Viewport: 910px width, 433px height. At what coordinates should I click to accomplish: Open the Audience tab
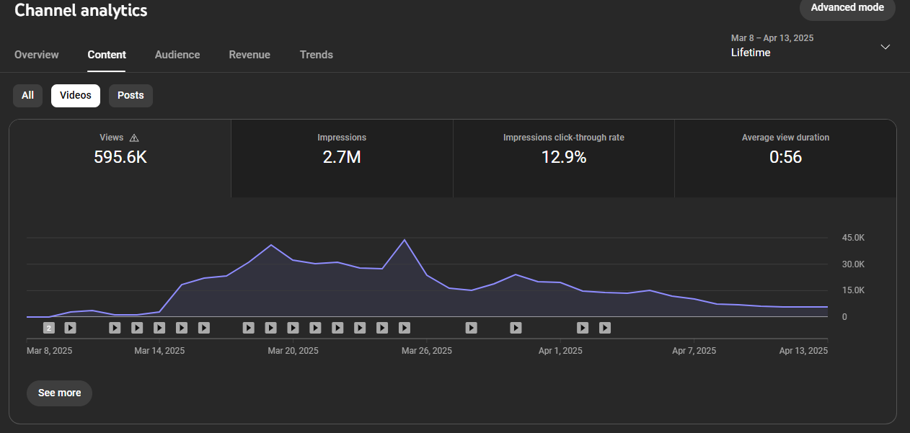pos(177,55)
